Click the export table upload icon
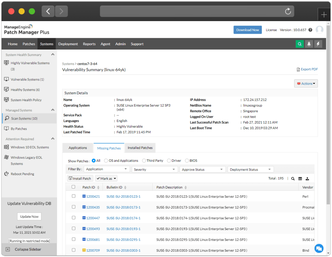This screenshot has height=257, width=332. (x=307, y=179)
